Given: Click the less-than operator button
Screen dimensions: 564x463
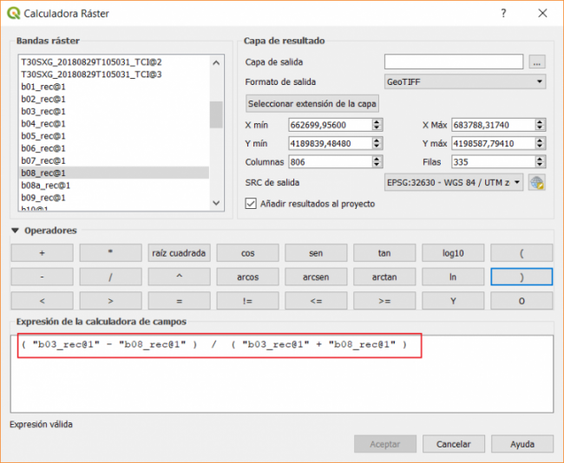Looking at the screenshot, I should coord(43,301).
